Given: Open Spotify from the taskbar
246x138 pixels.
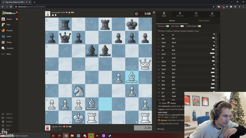Looking at the screenshot, I should [91, 136].
